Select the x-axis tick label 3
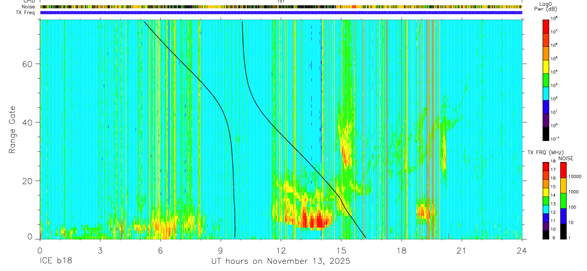587x271 pixels. (100, 250)
